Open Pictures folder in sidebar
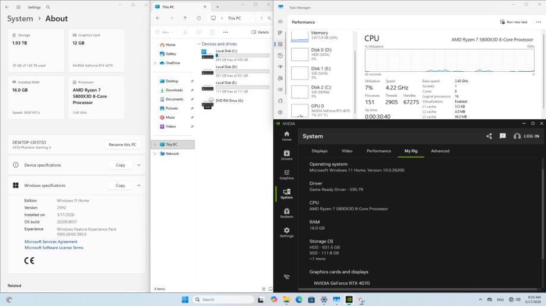This screenshot has width=546, height=306. click(169, 108)
